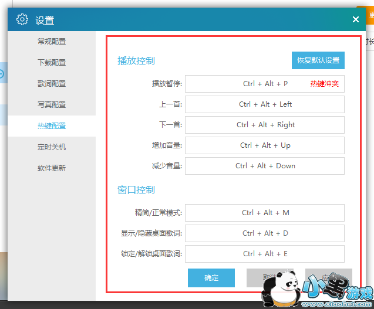Screen dimensions: 374x309
Task: Go to 软件更新 settings
Action: point(52,168)
